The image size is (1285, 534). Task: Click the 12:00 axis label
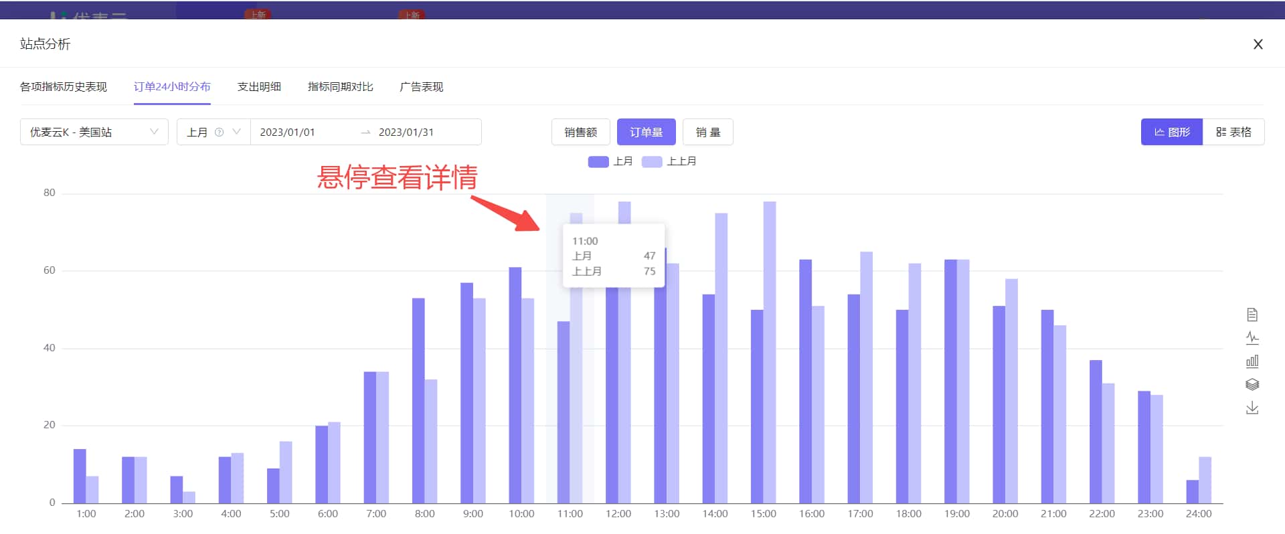(618, 514)
